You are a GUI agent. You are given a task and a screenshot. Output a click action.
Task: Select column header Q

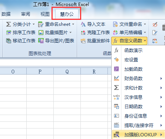pyautogui.click(x=67, y=72)
